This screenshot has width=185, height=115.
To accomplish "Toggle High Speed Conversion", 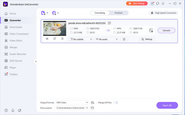I will click(x=163, y=13).
